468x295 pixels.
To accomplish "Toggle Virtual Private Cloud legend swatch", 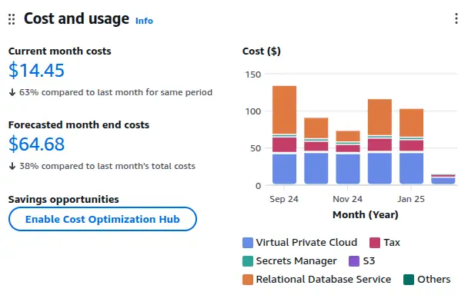I will [248, 243].
